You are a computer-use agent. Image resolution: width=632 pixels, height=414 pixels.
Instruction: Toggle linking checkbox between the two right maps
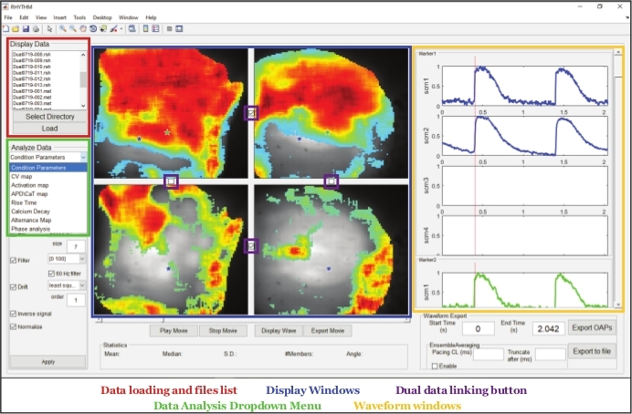pos(332,181)
